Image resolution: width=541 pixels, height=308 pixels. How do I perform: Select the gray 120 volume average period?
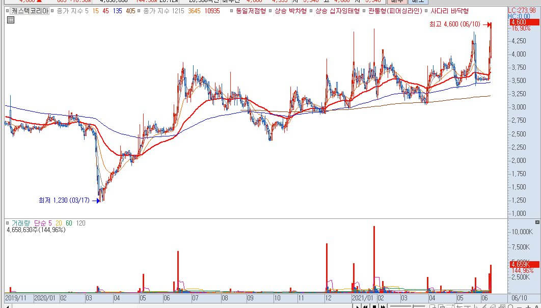(x=80, y=223)
